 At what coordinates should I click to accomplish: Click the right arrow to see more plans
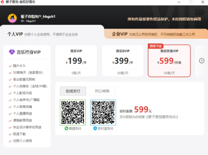coord(202,61)
